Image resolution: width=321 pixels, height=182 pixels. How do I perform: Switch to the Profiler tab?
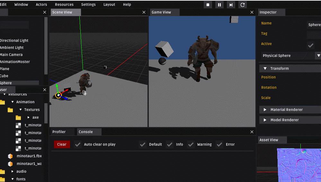59,132
